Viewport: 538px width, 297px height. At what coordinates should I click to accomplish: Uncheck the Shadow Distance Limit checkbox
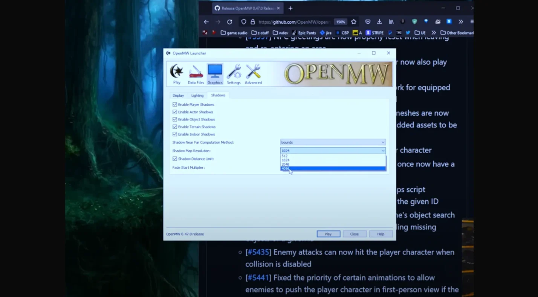click(x=175, y=159)
